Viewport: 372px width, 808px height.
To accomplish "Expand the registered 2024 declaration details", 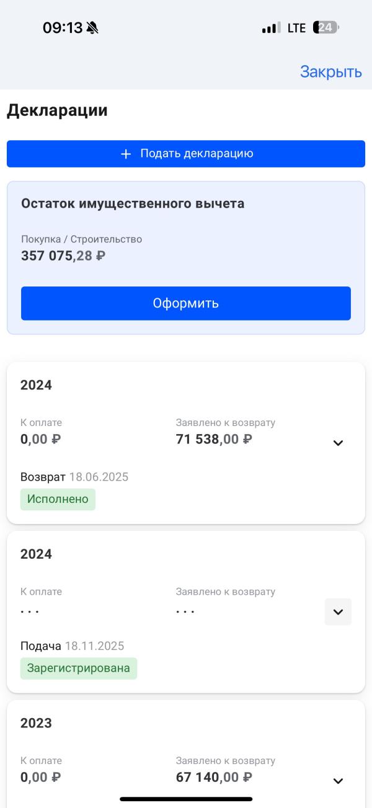I will (x=338, y=612).
